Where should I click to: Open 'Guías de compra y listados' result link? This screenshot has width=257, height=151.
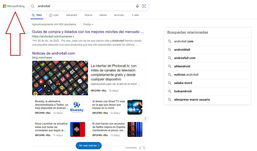point(88,32)
